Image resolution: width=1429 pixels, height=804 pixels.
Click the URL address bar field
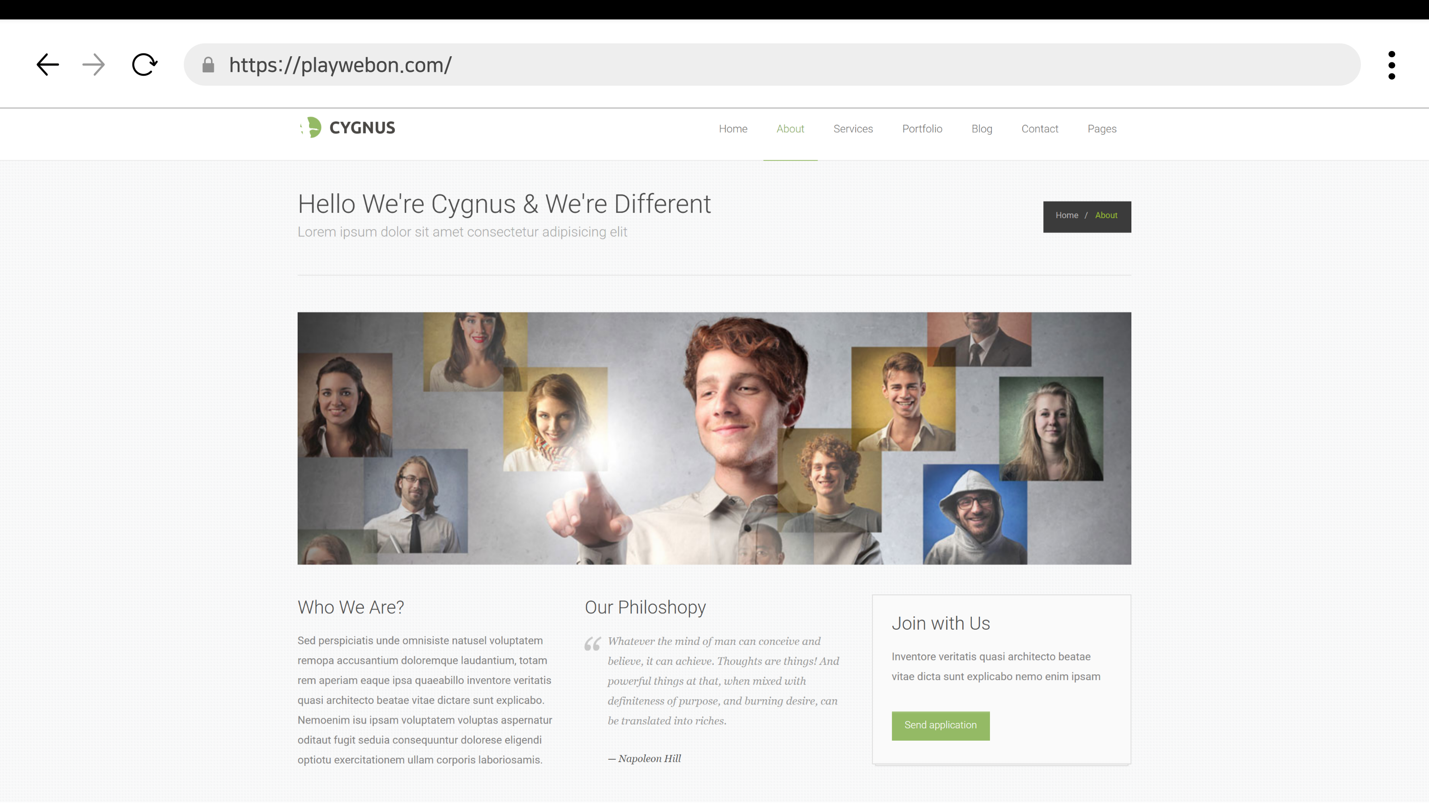[777, 65]
